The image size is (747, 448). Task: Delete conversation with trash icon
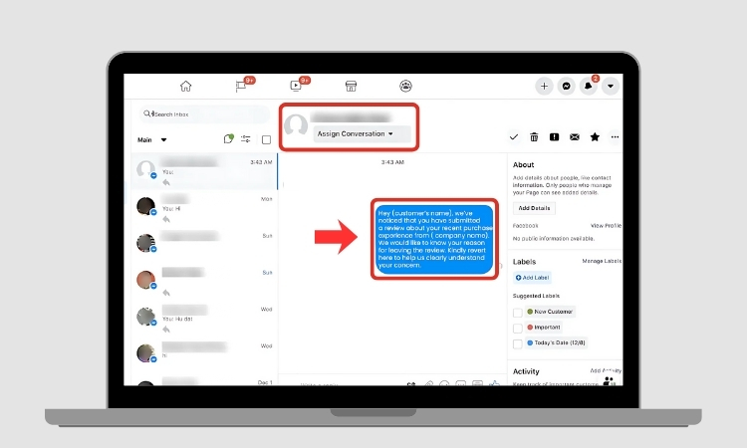click(x=534, y=136)
